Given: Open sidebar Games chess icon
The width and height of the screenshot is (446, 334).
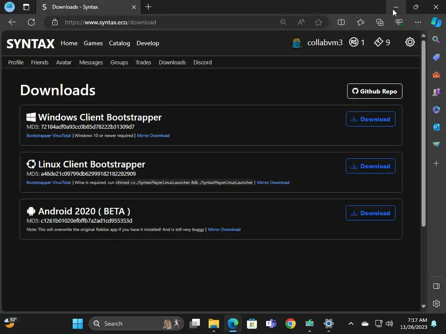Looking at the screenshot, I should [436, 92].
